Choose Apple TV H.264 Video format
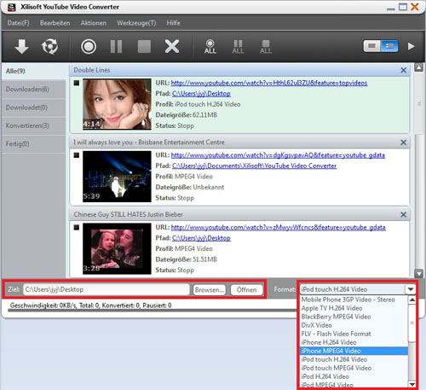Screen dimensions: 426x390 coord(354,308)
